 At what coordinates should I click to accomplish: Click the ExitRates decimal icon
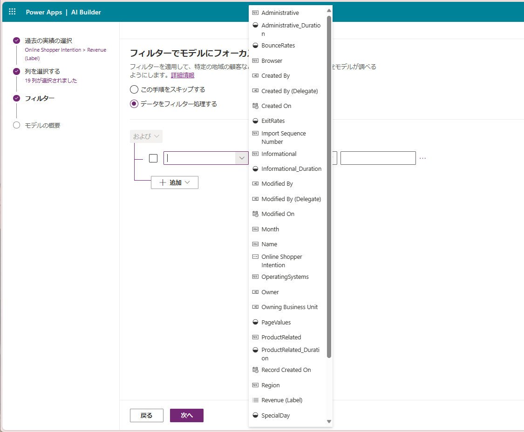pos(255,121)
